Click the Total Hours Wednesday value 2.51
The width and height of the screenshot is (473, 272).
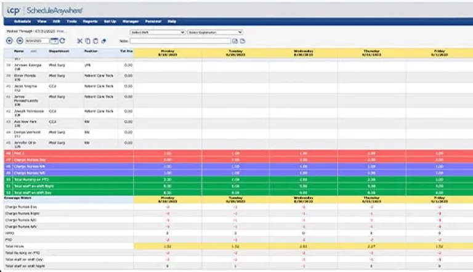click(x=304, y=246)
